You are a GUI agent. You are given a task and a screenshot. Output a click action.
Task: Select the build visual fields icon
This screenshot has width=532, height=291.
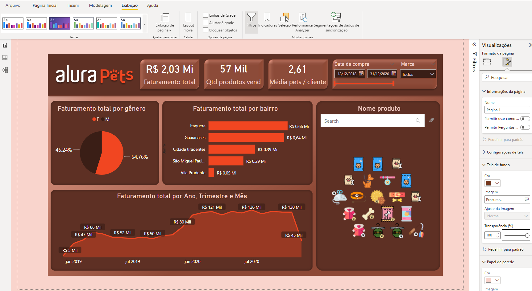(x=487, y=62)
